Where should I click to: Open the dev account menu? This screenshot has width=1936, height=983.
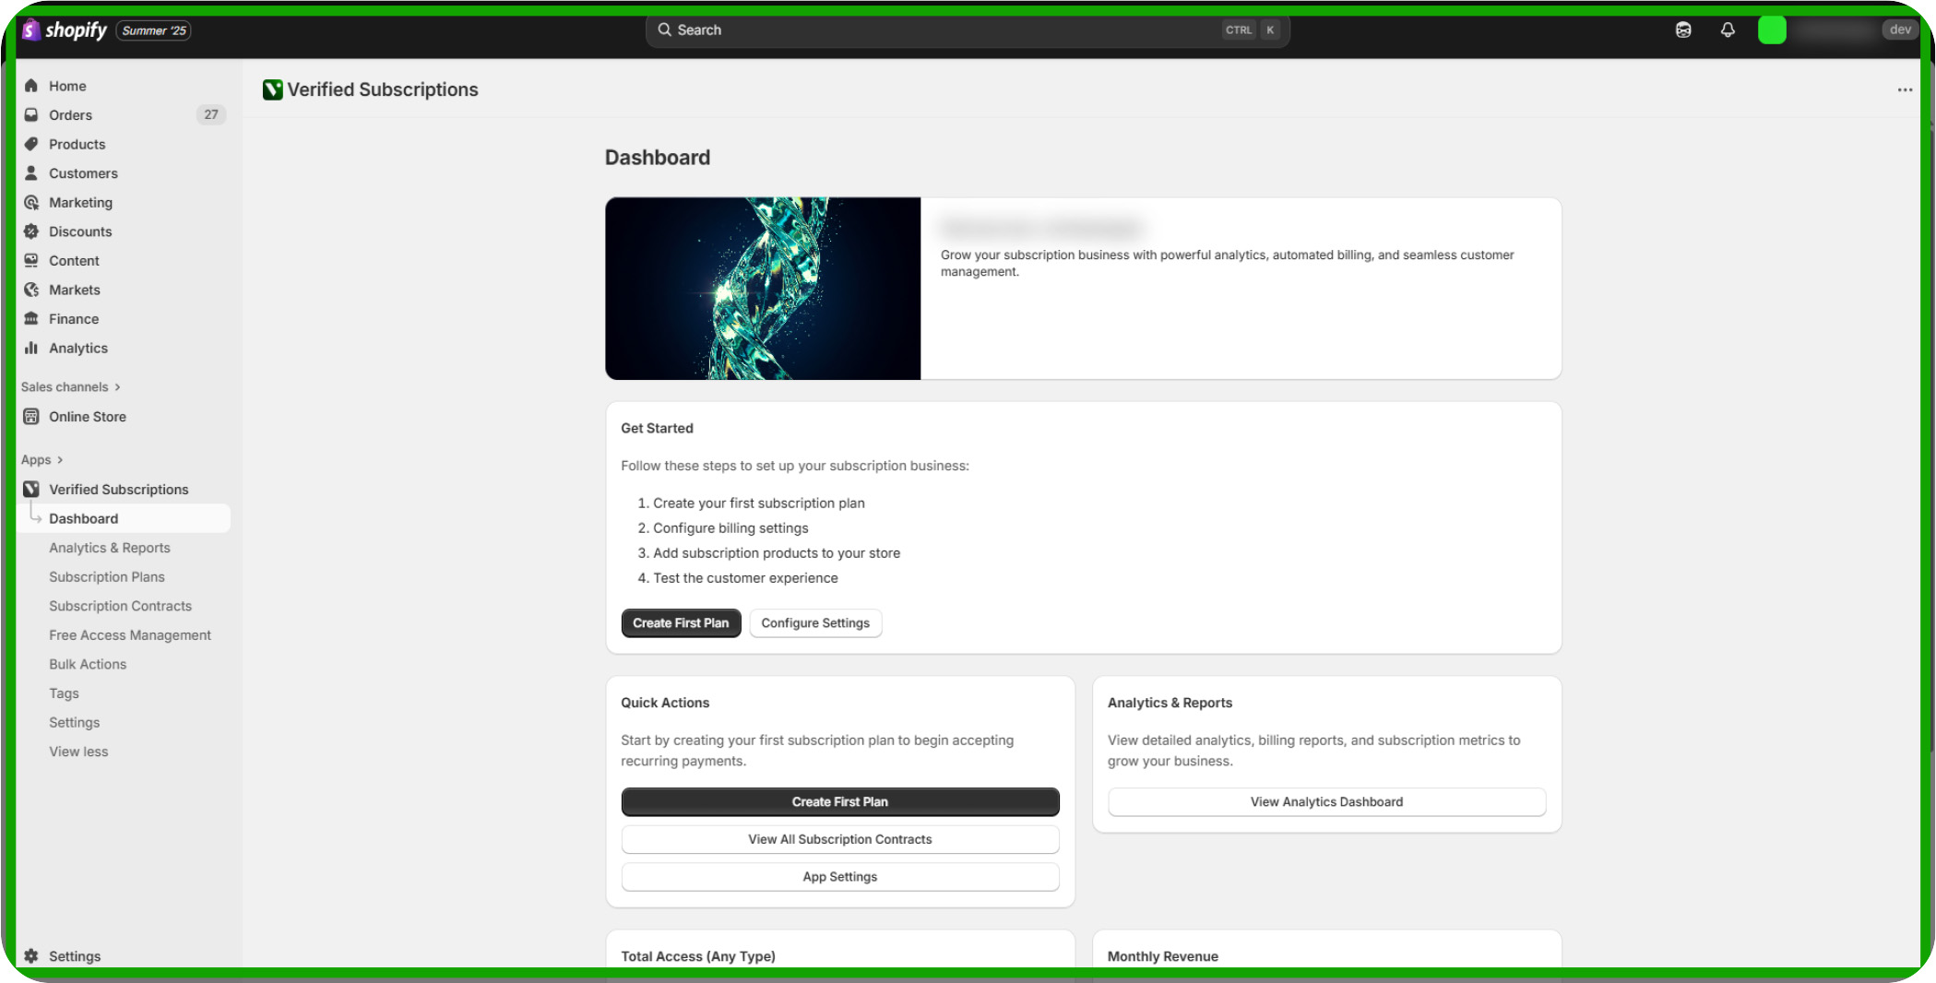click(x=1900, y=30)
